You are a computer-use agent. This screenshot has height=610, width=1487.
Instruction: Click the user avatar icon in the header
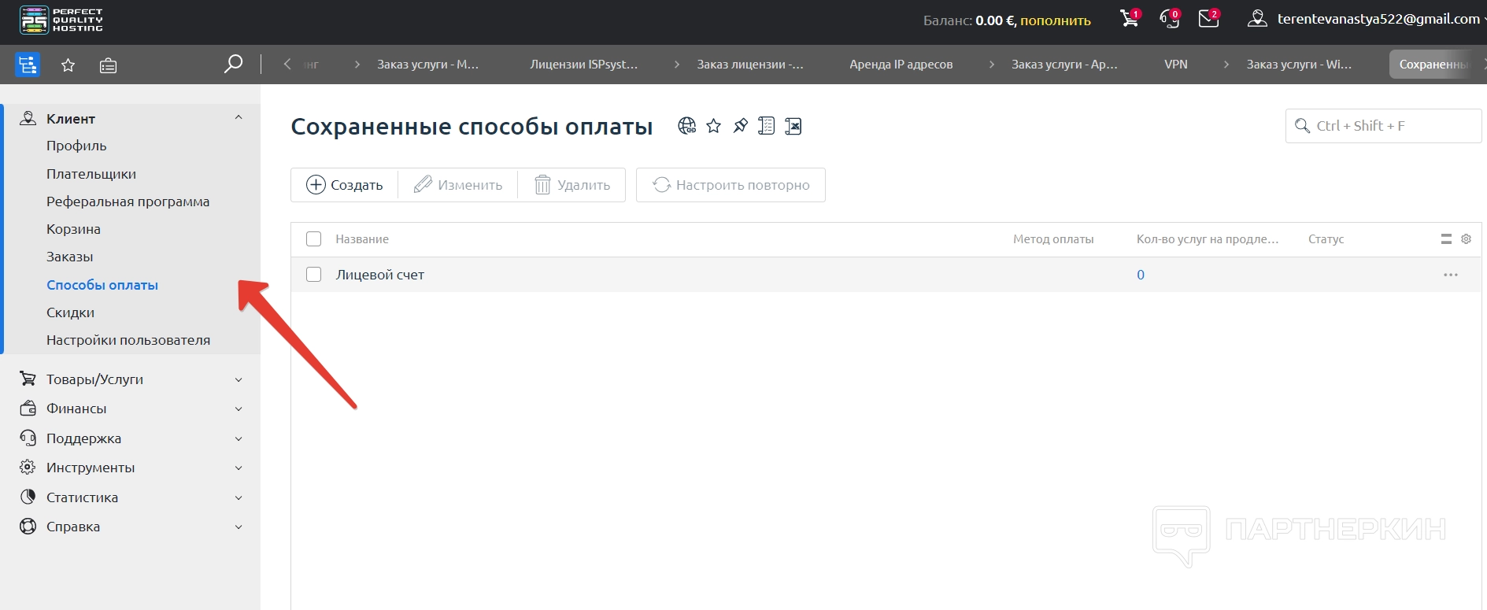pyautogui.click(x=1257, y=19)
